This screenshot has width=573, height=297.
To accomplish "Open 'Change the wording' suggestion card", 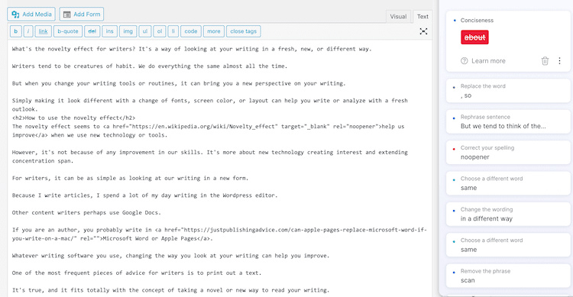I will (508, 214).
